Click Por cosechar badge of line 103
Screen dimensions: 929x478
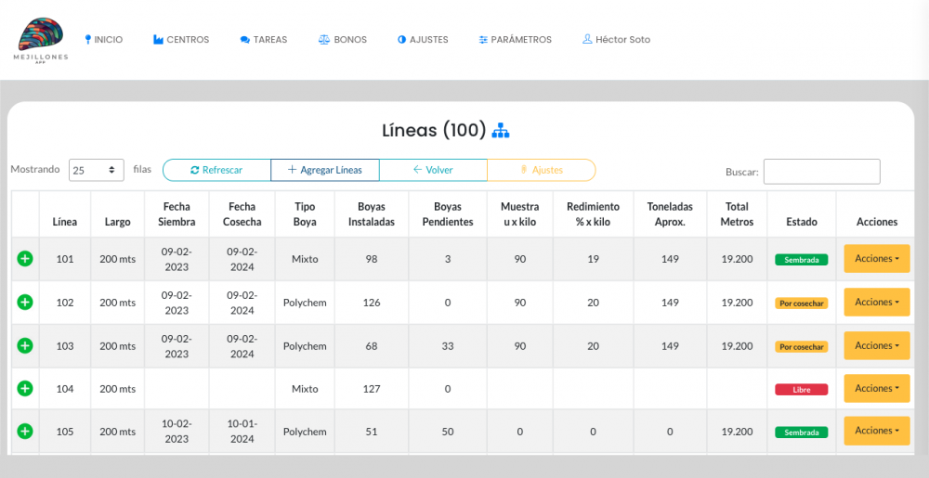click(802, 347)
